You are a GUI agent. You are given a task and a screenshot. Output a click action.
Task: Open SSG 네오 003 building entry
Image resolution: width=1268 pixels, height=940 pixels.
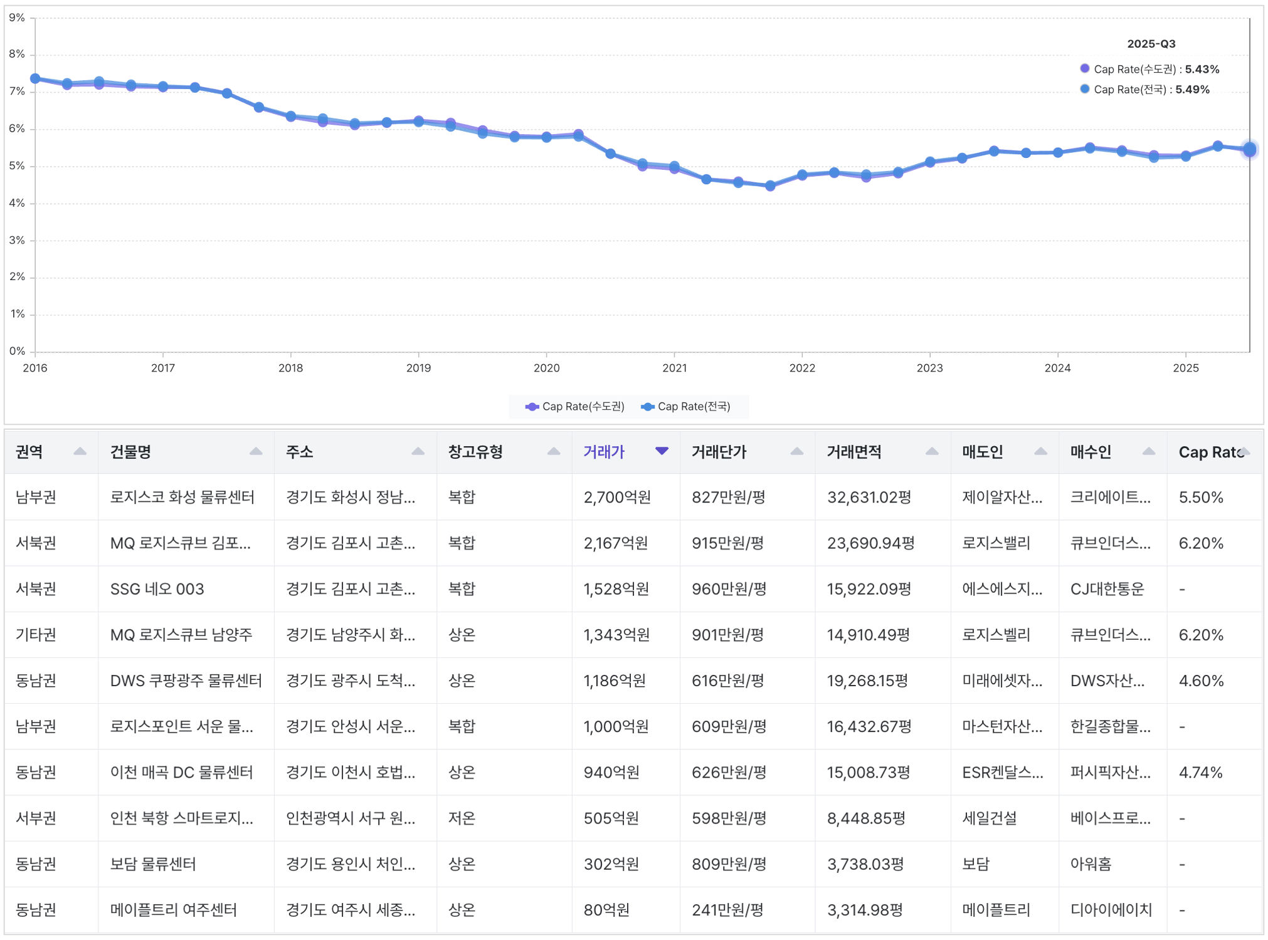[157, 589]
